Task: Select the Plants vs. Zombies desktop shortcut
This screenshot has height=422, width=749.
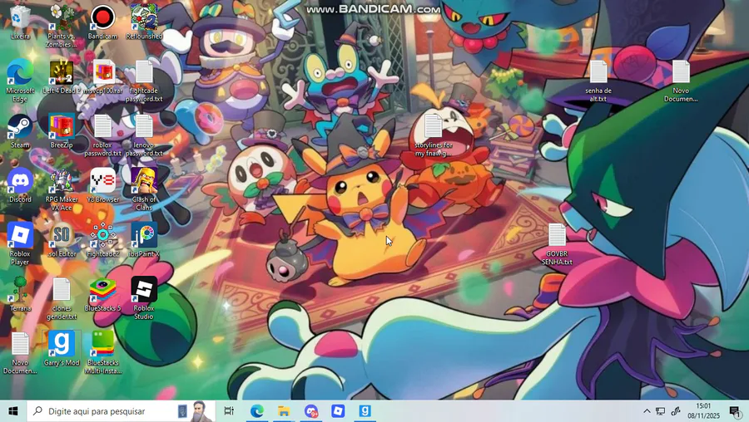Action: click(x=61, y=27)
